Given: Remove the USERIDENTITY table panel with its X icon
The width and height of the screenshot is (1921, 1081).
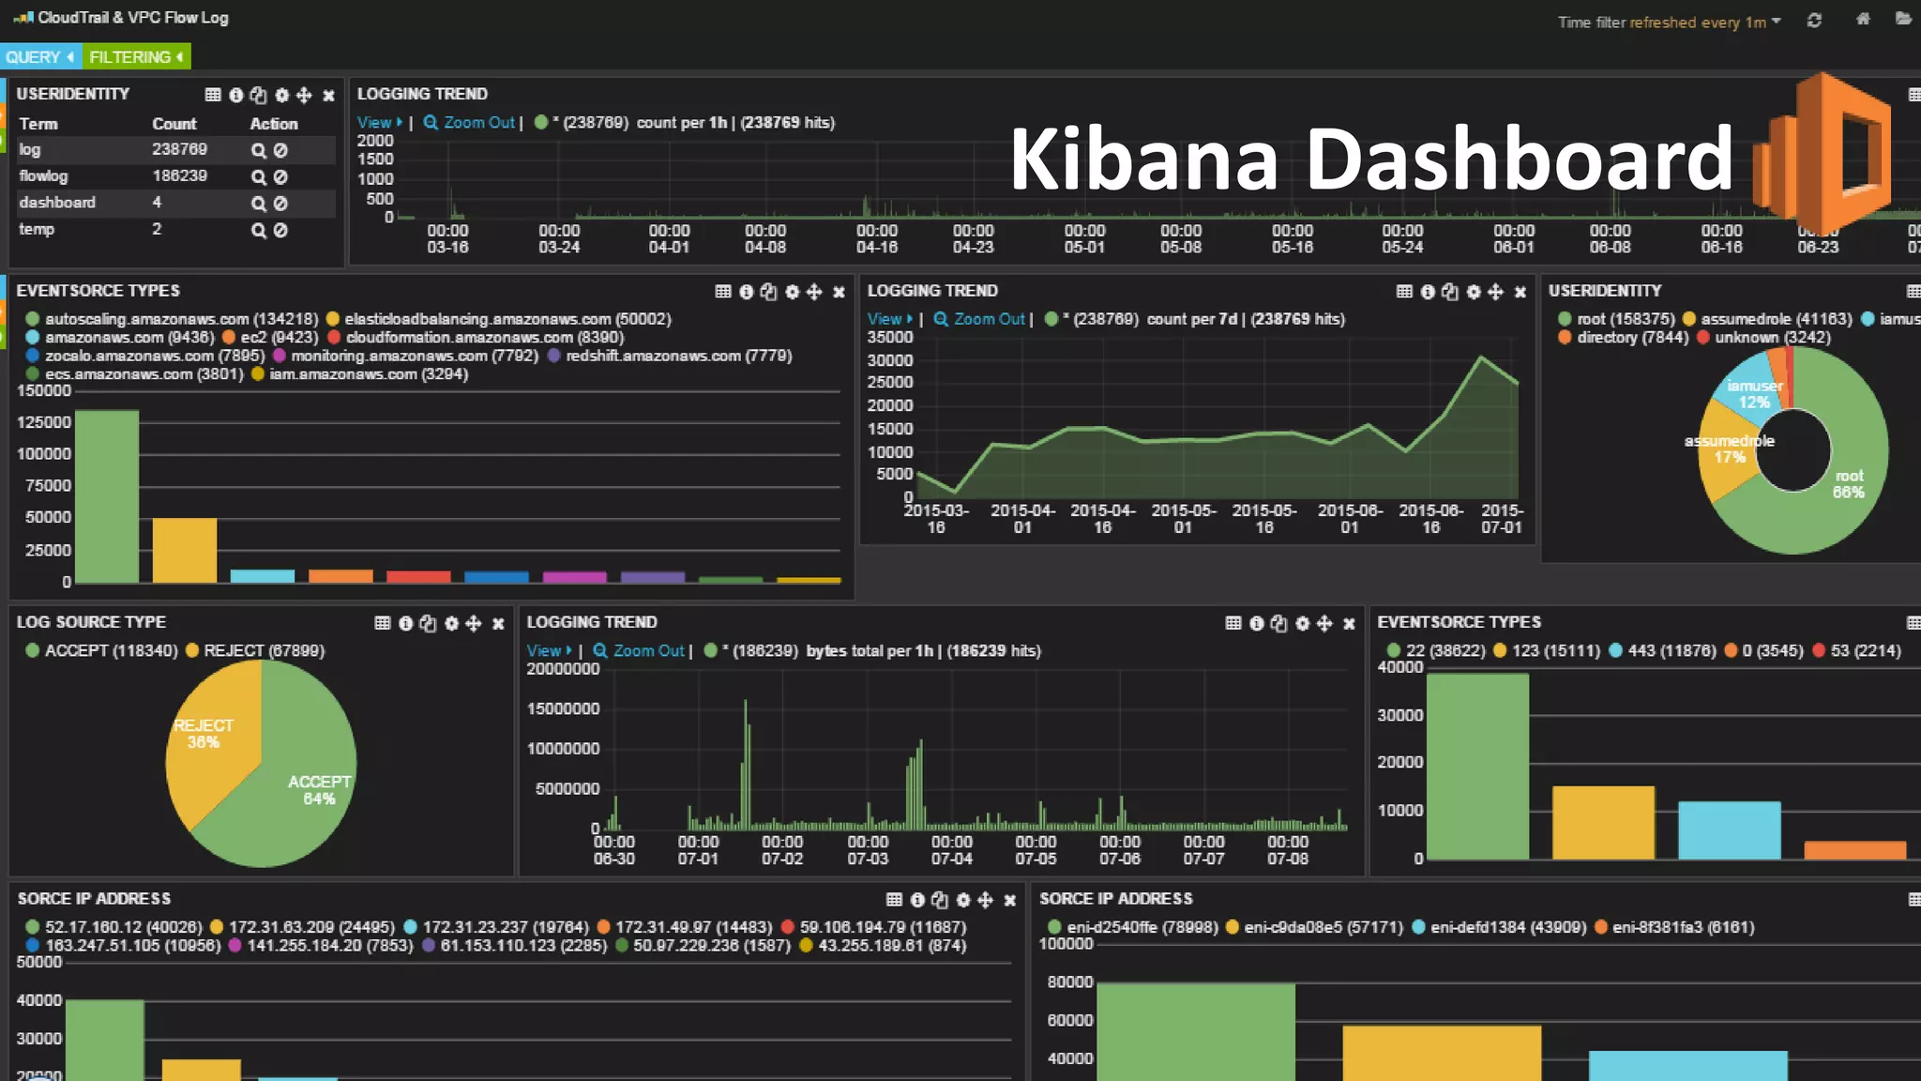Looking at the screenshot, I should (x=328, y=95).
